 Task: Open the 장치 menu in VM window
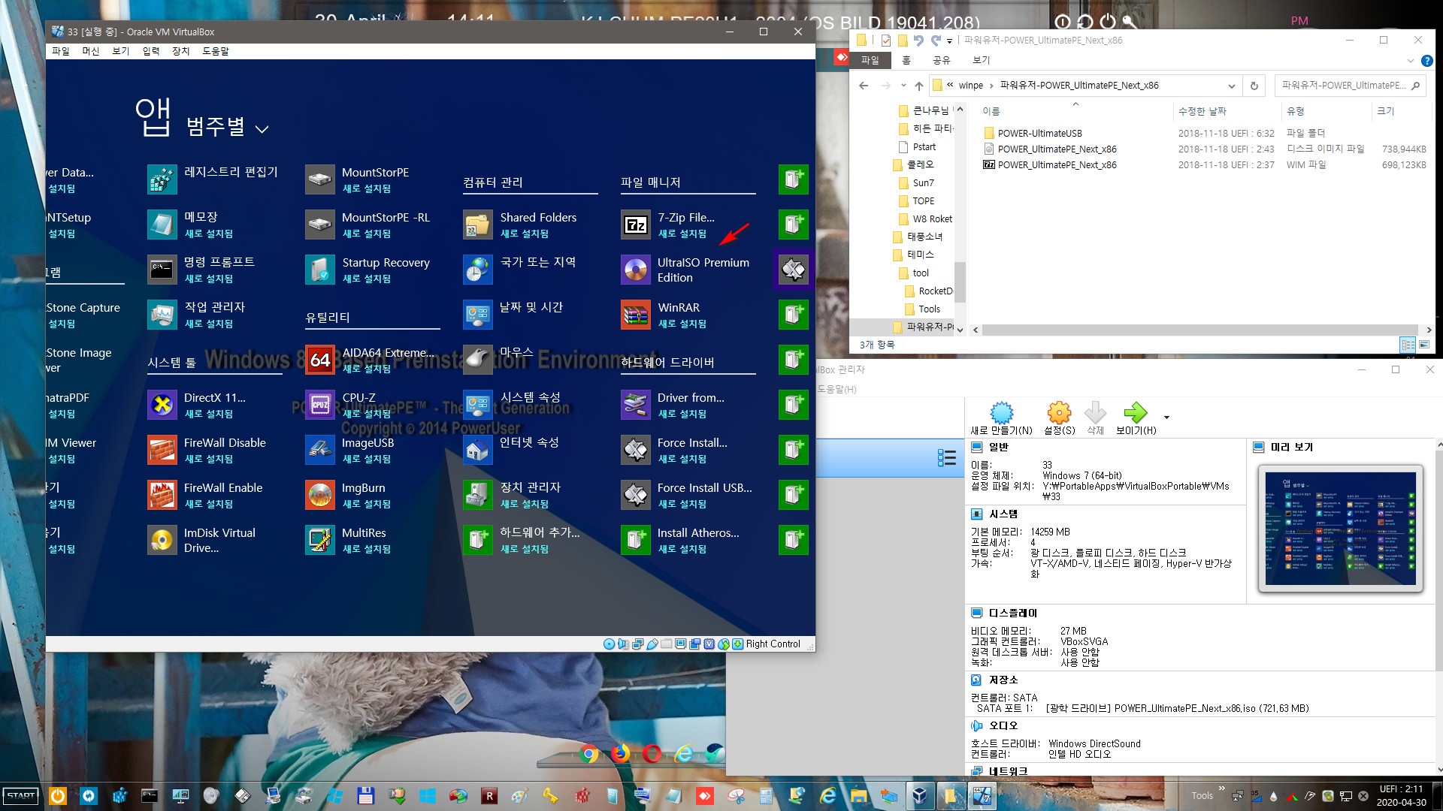click(180, 51)
